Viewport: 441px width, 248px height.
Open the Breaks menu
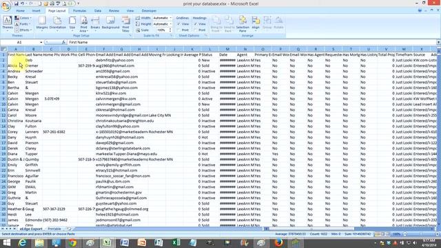pyautogui.click(x=95, y=23)
